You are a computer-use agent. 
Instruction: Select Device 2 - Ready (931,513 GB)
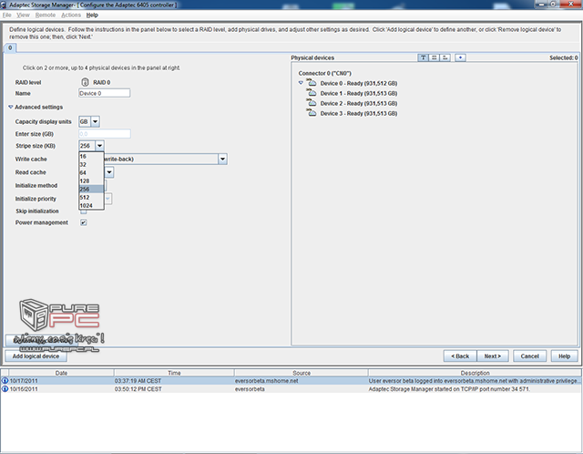coord(359,103)
